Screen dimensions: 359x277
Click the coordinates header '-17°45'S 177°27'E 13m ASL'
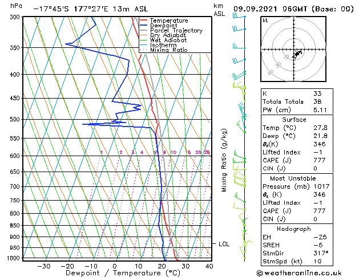(x=91, y=9)
